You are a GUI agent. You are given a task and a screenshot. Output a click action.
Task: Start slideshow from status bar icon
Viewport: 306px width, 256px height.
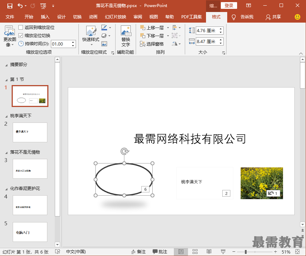(x=223, y=252)
